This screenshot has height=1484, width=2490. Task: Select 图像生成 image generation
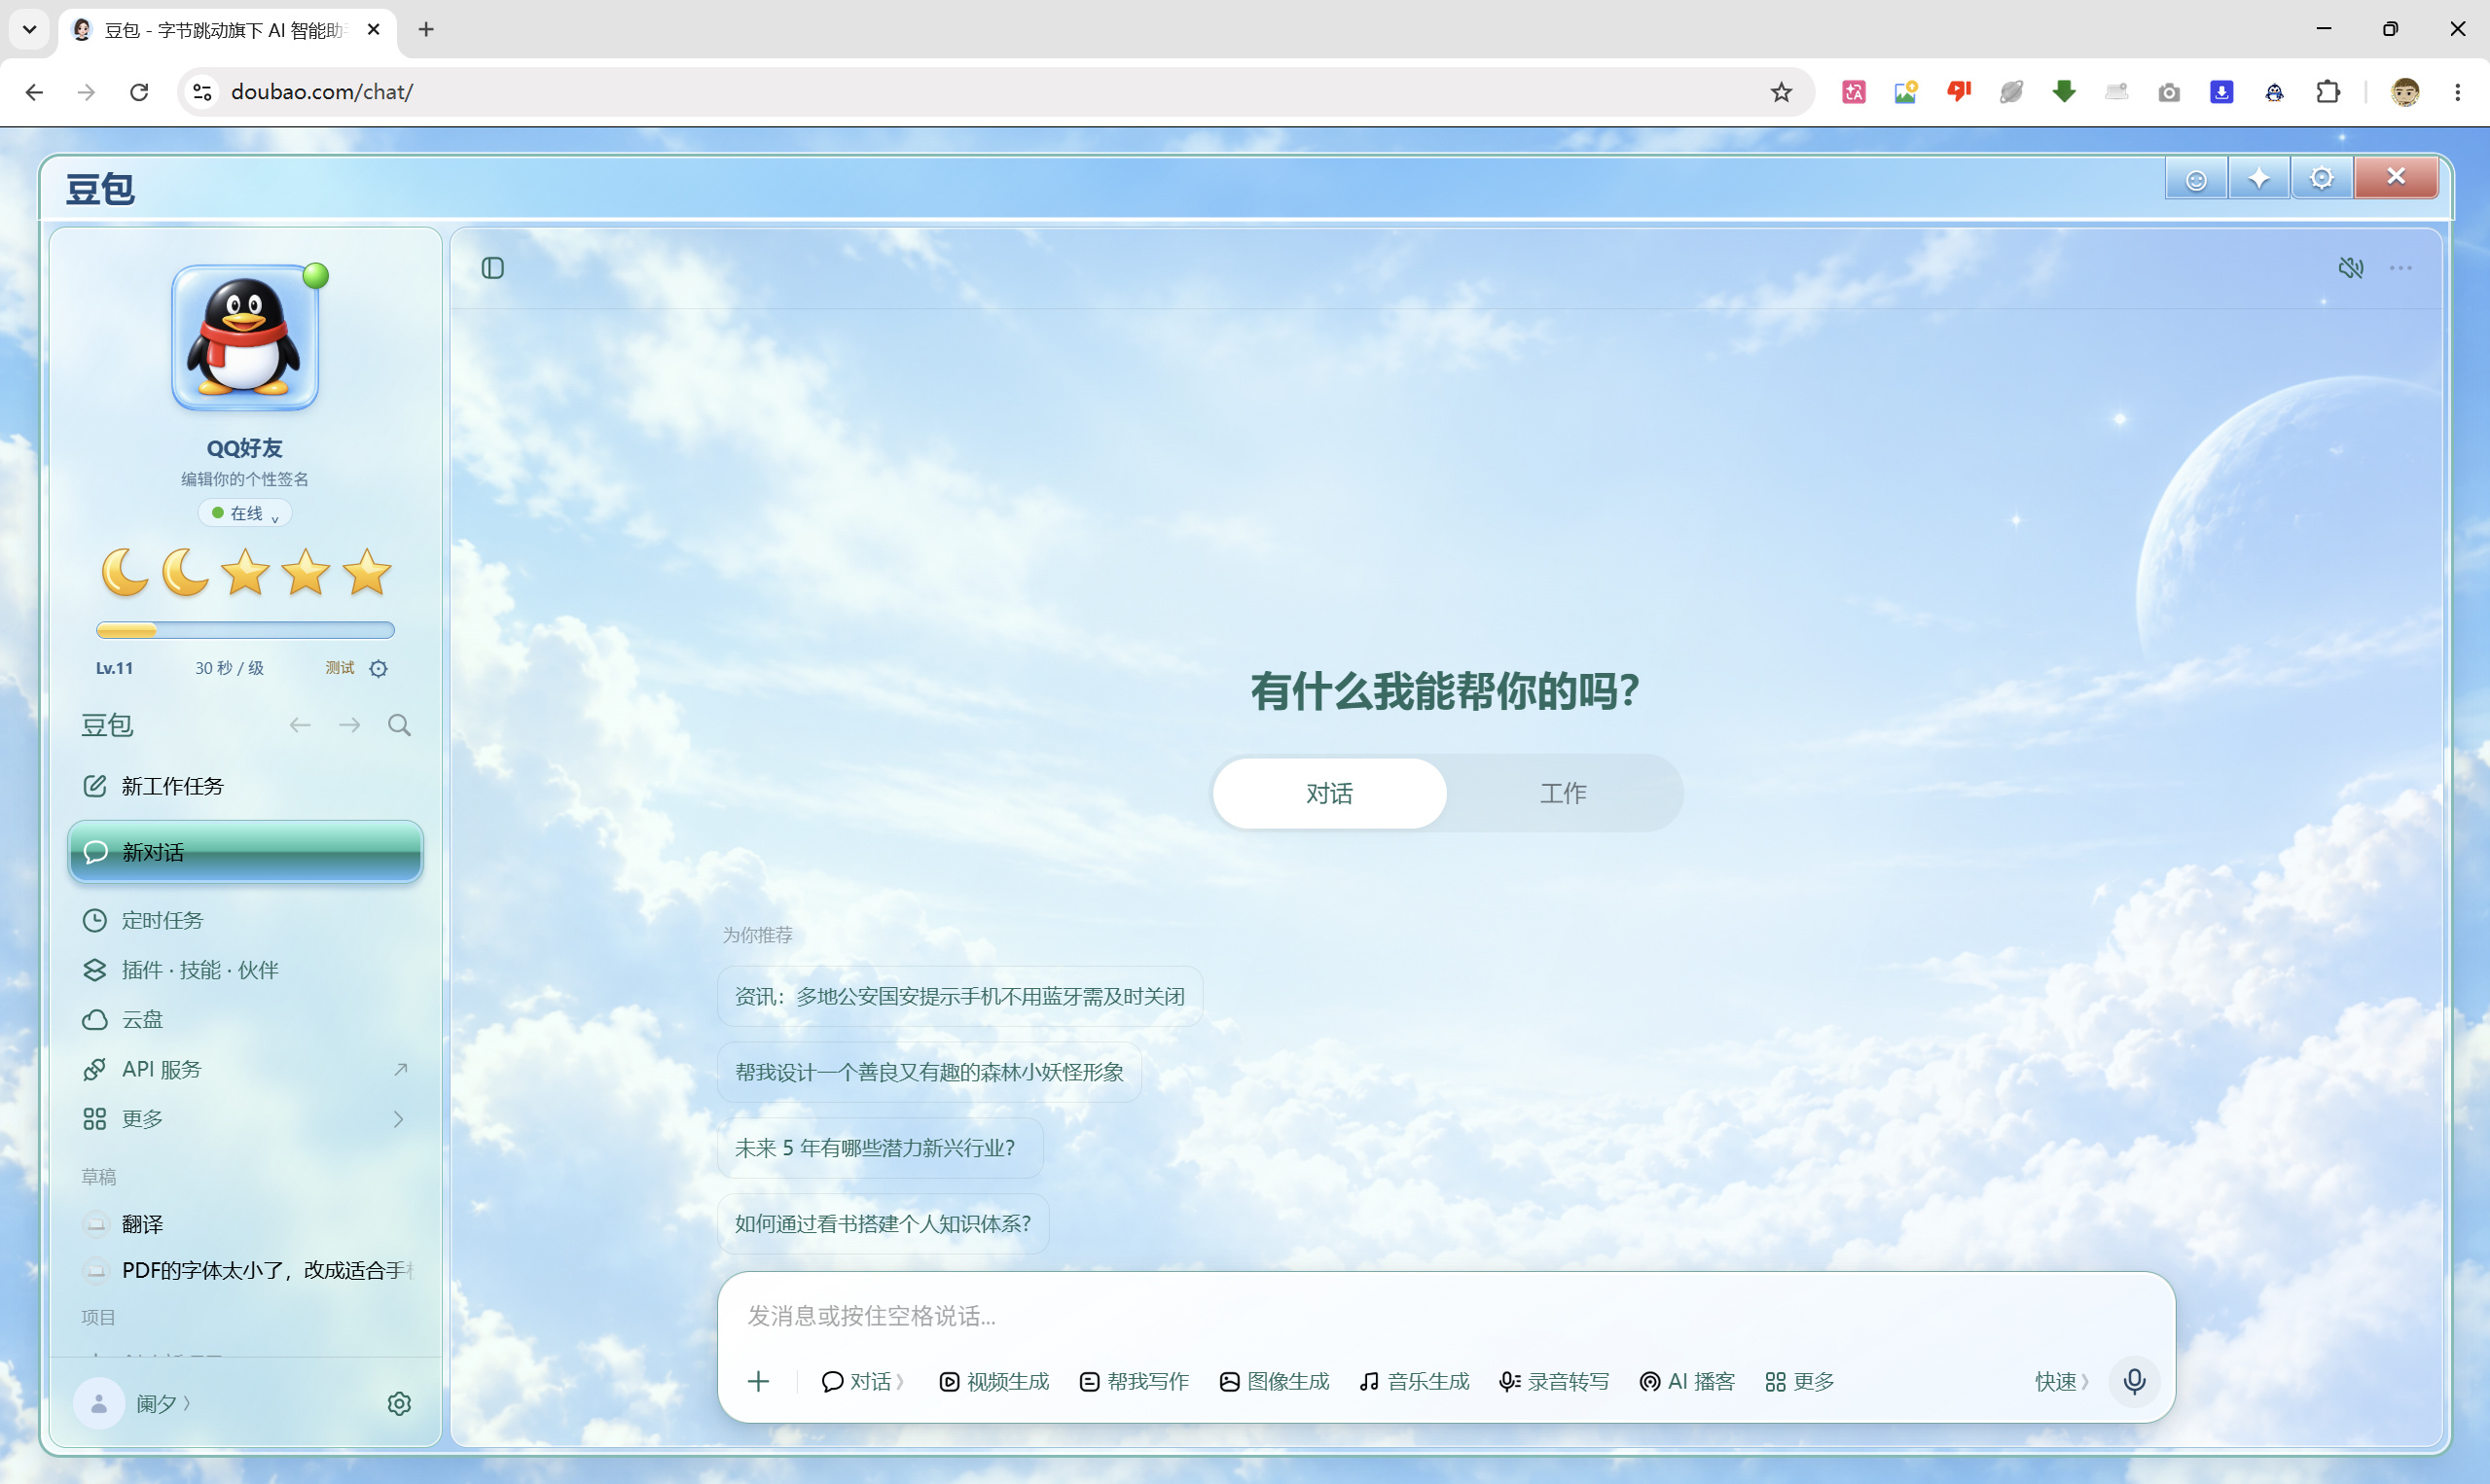point(1274,1381)
